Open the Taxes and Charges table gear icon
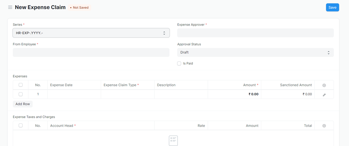 pyautogui.click(x=324, y=126)
